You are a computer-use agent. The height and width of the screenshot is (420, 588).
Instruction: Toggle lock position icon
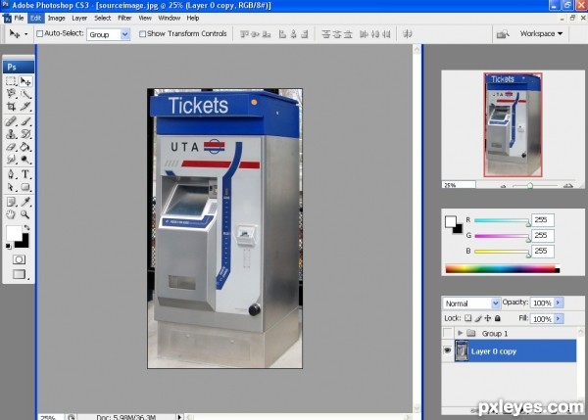point(487,318)
